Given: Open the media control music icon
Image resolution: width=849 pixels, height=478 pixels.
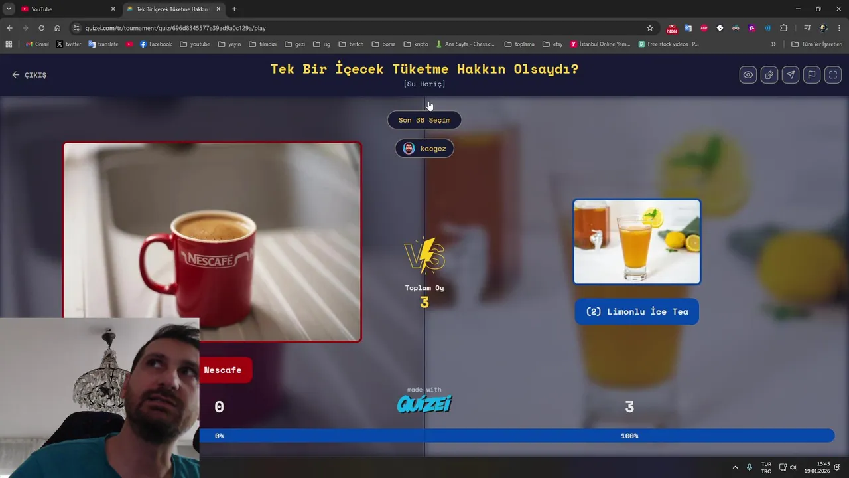Looking at the screenshot, I should 807,28.
